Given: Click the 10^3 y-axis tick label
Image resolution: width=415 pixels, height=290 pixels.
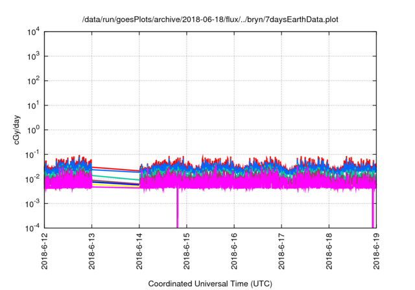Looking at the screenshot, I should (33, 56).
